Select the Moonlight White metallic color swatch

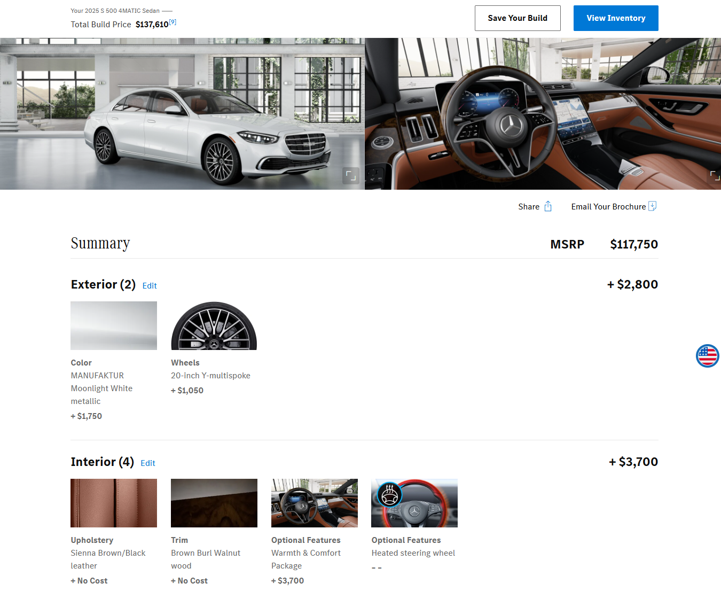coord(114,325)
